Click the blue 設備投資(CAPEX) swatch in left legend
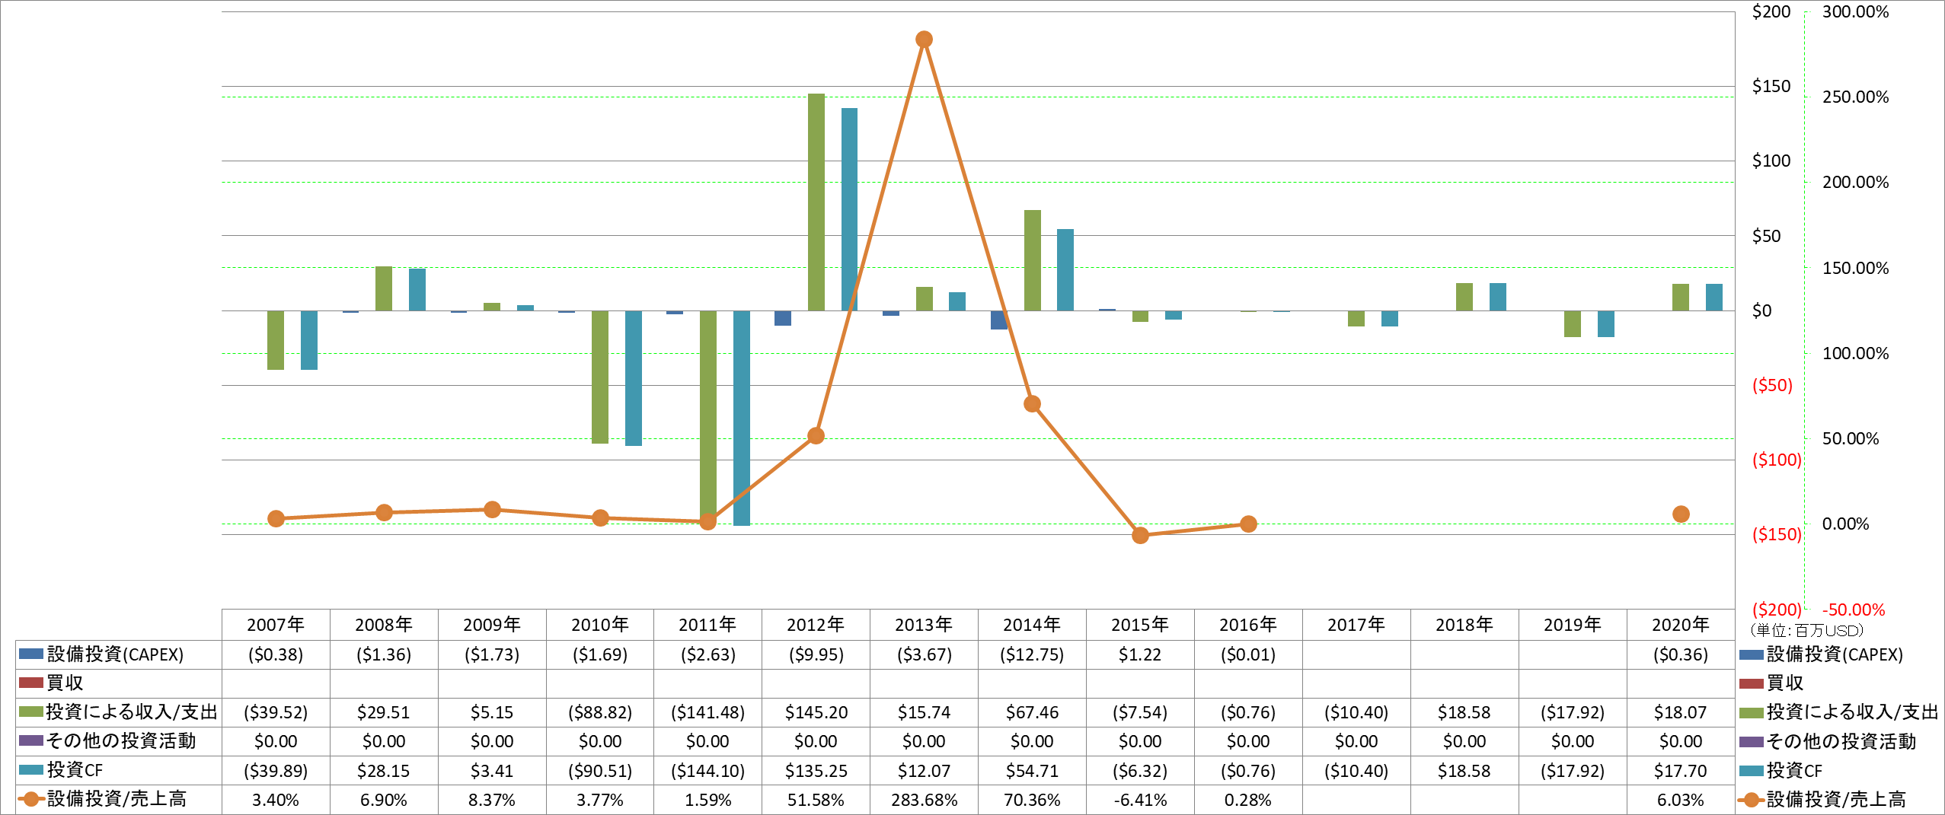This screenshot has width=1945, height=815. click(x=31, y=654)
